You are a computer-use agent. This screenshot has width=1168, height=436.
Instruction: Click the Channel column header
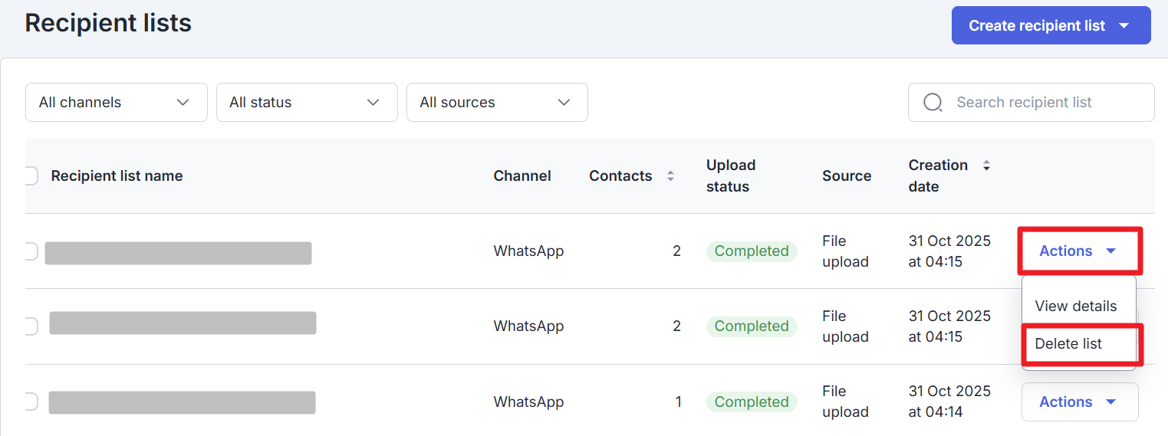pos(521,176)
